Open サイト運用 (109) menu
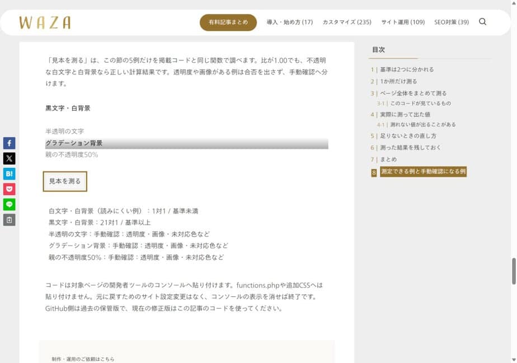Viewport: 517px width, 363px height. (x=403, y=22)
